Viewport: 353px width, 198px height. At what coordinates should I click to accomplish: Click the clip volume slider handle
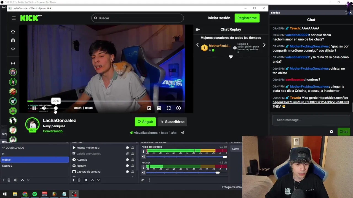(56, 108)
